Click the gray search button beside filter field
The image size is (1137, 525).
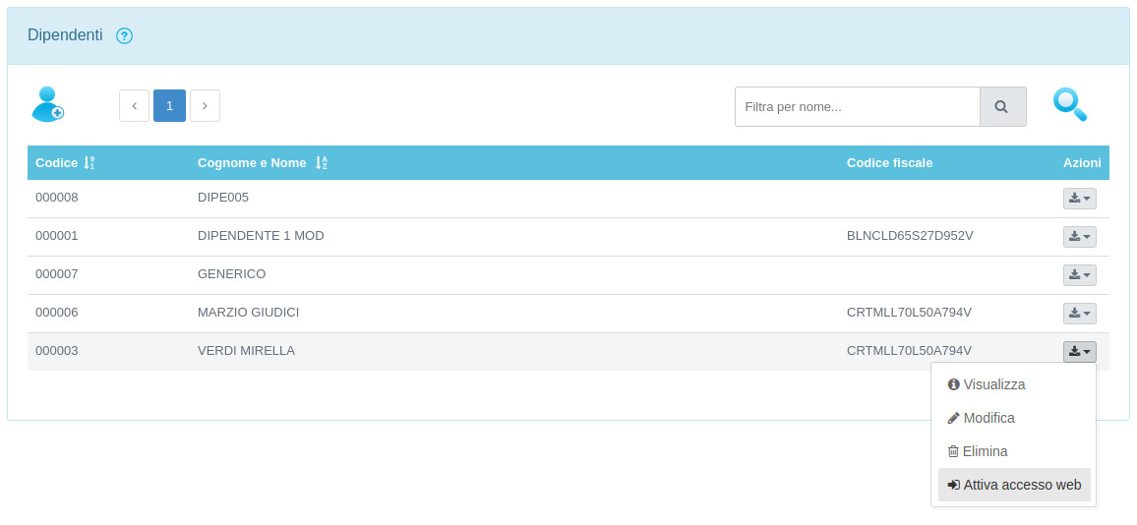click(1002, 106)
